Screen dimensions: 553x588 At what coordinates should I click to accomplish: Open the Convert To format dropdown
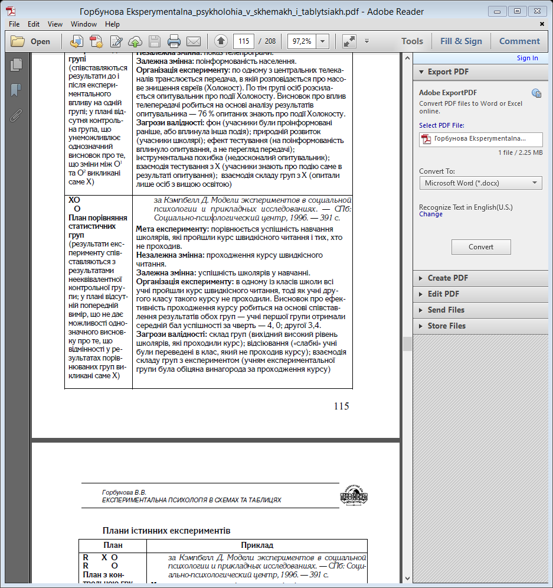(480, 183)
